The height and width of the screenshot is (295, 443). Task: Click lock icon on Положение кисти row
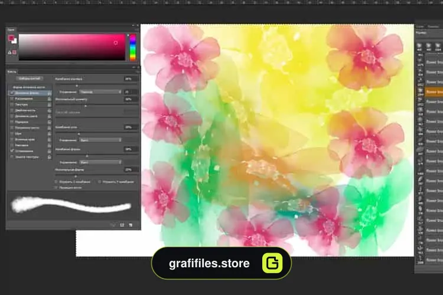pyautogui.click(x=50, y=128)
